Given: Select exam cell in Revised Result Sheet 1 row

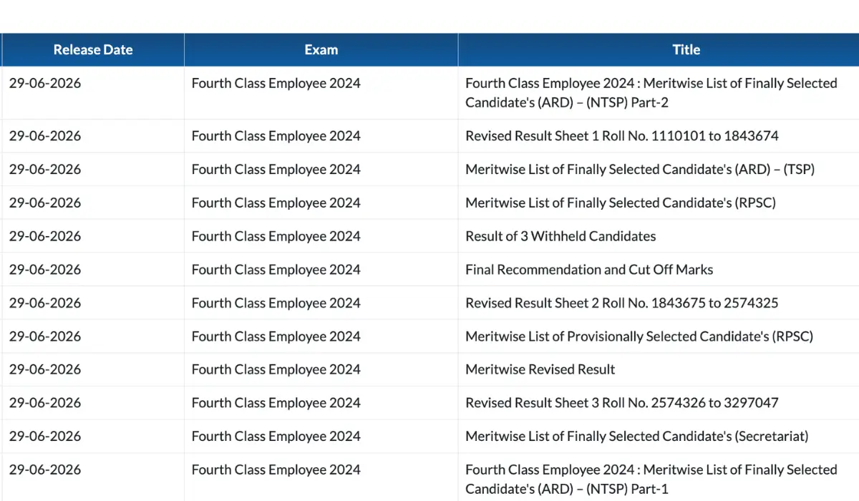Looking at the screenshot, I should pos(276,136).
